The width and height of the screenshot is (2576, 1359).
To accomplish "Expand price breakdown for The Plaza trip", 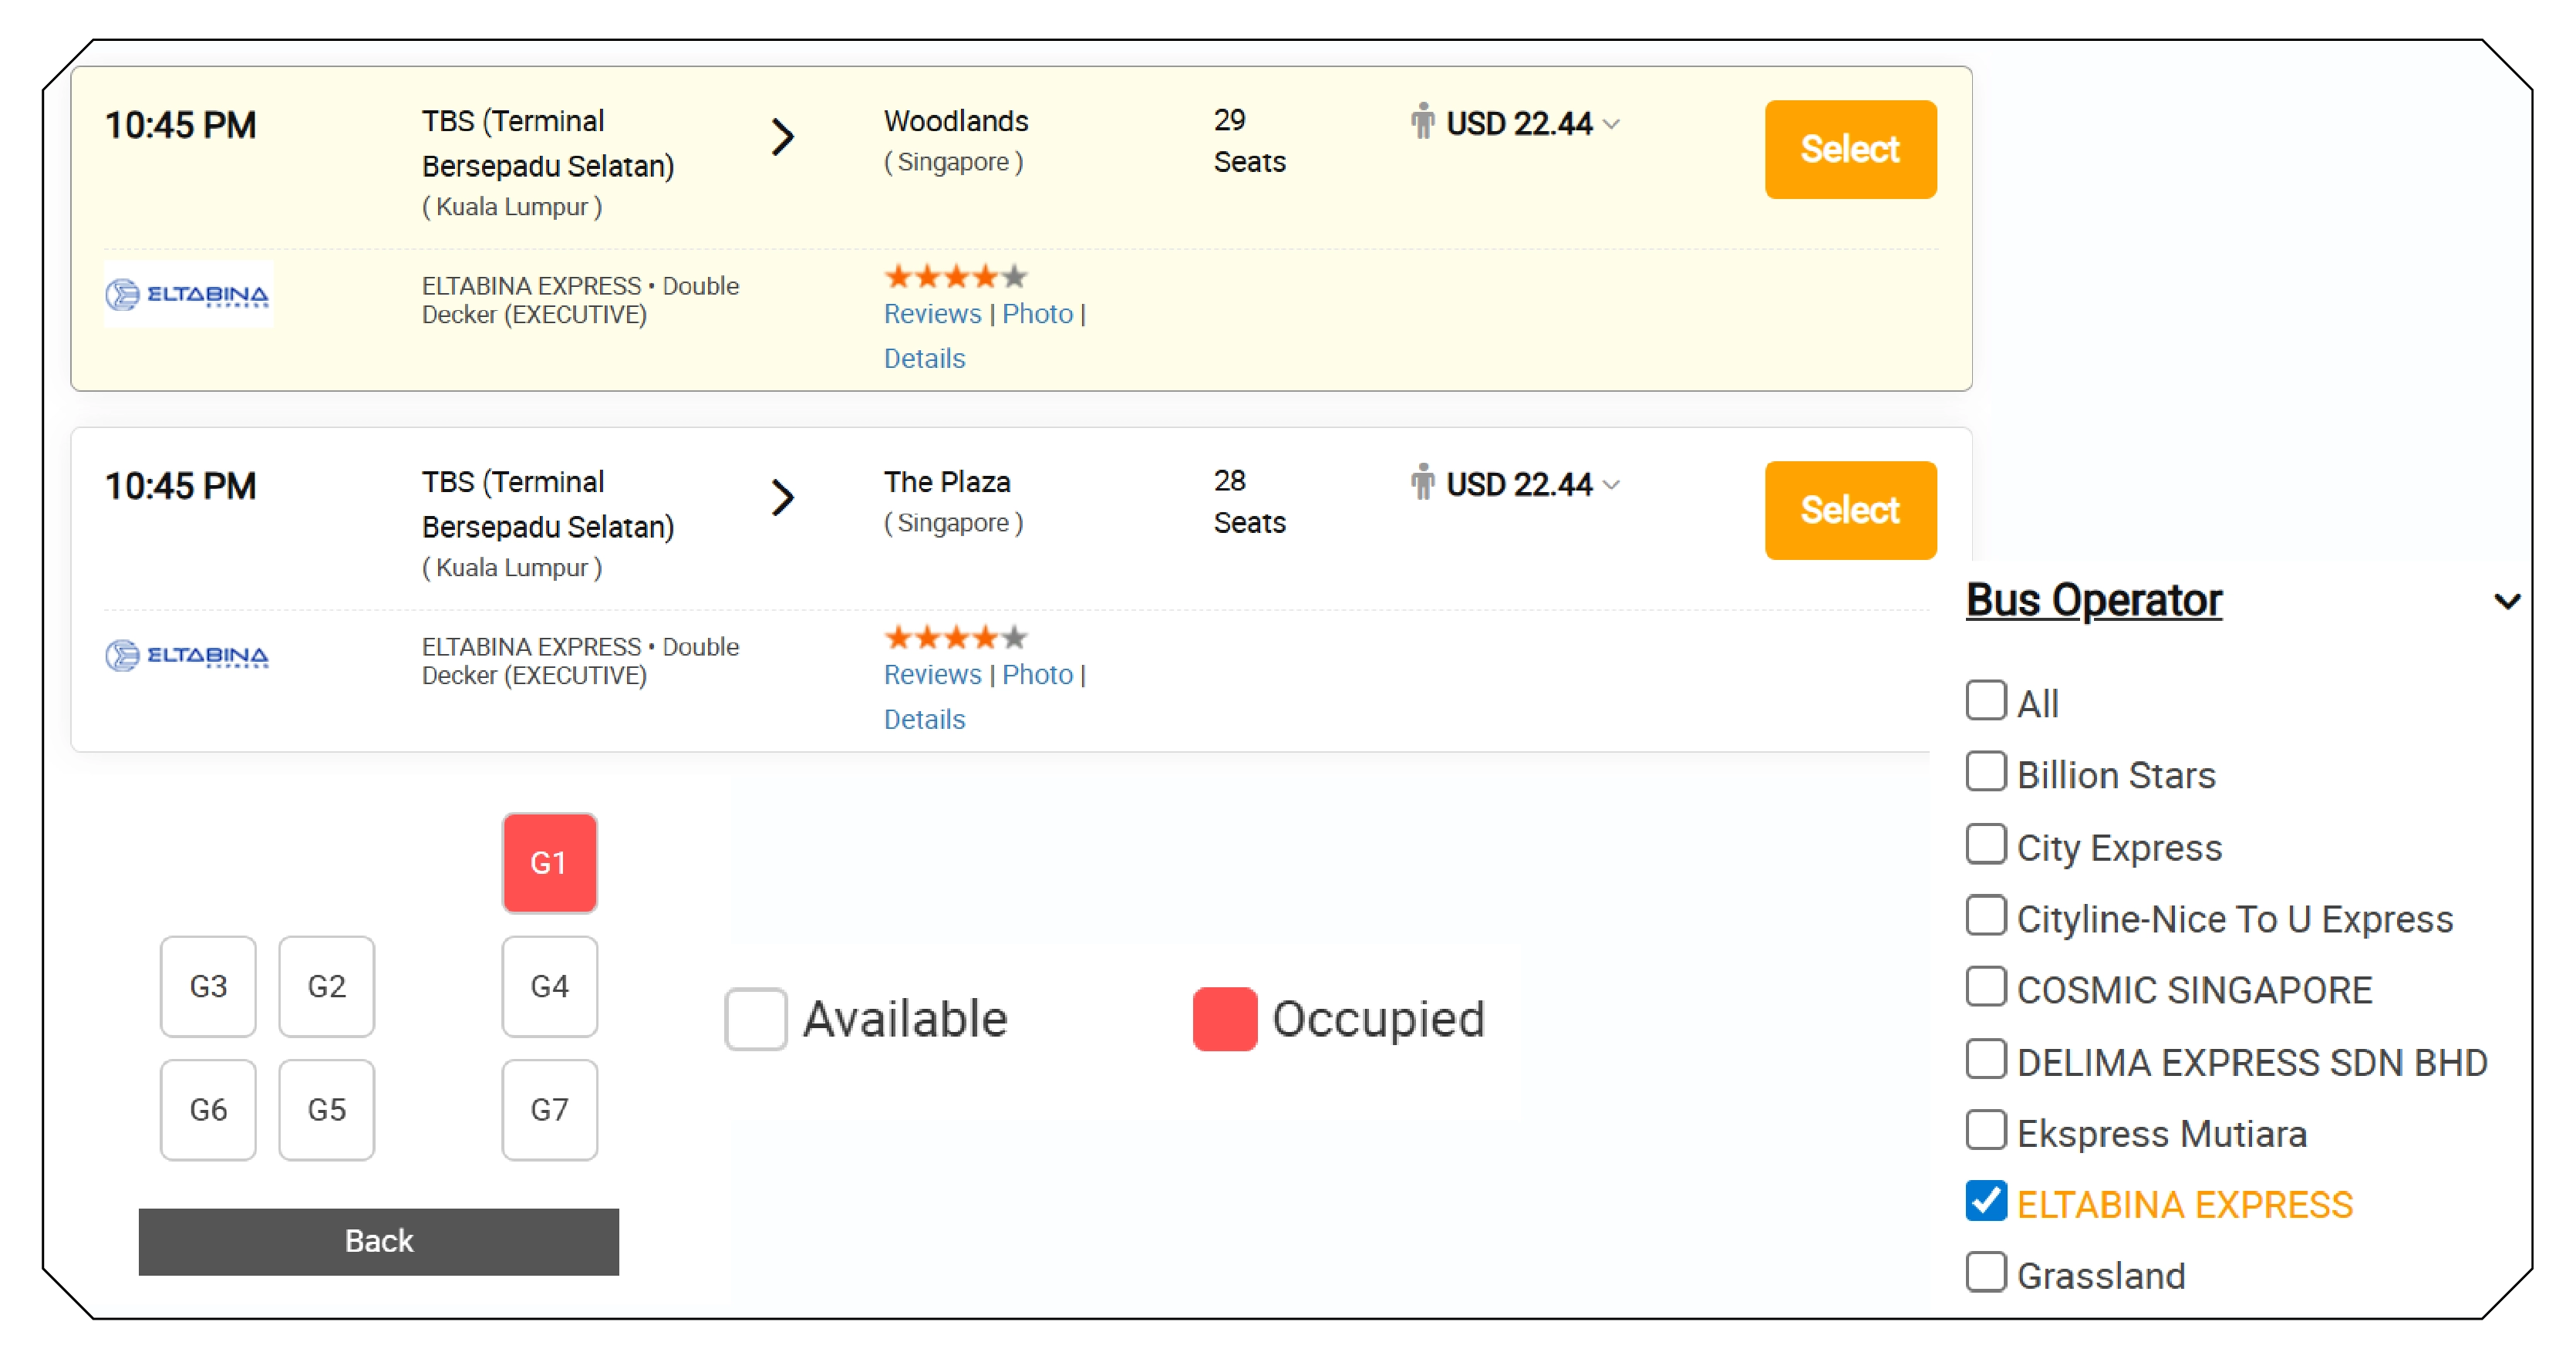I will (x=1611, y=485).
